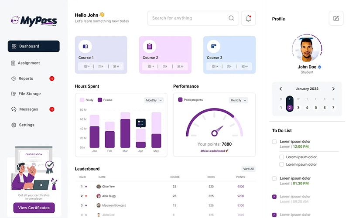Click the notification bell icon
349x218 pixels.
click(248, 18)
